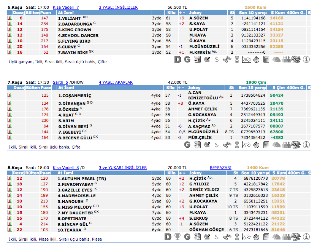The image size is (317, 249).
Task: Open the line graph icon for race 6
Action: point(246,59)
